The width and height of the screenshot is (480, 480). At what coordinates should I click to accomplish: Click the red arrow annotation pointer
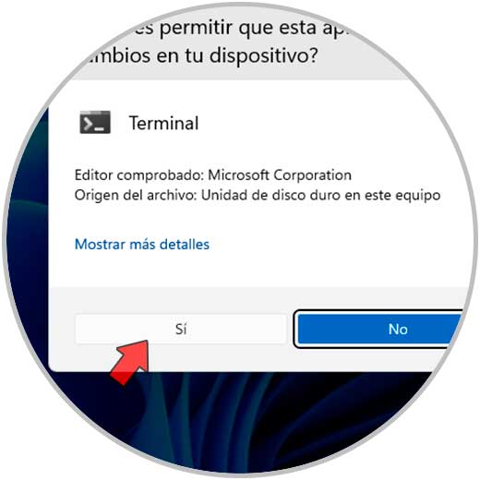(x=131, y=362)
